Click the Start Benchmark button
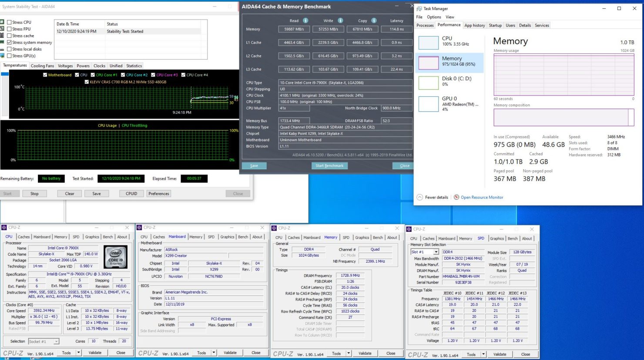The width and height of the screenshot is (644, 360). (329, 165)
